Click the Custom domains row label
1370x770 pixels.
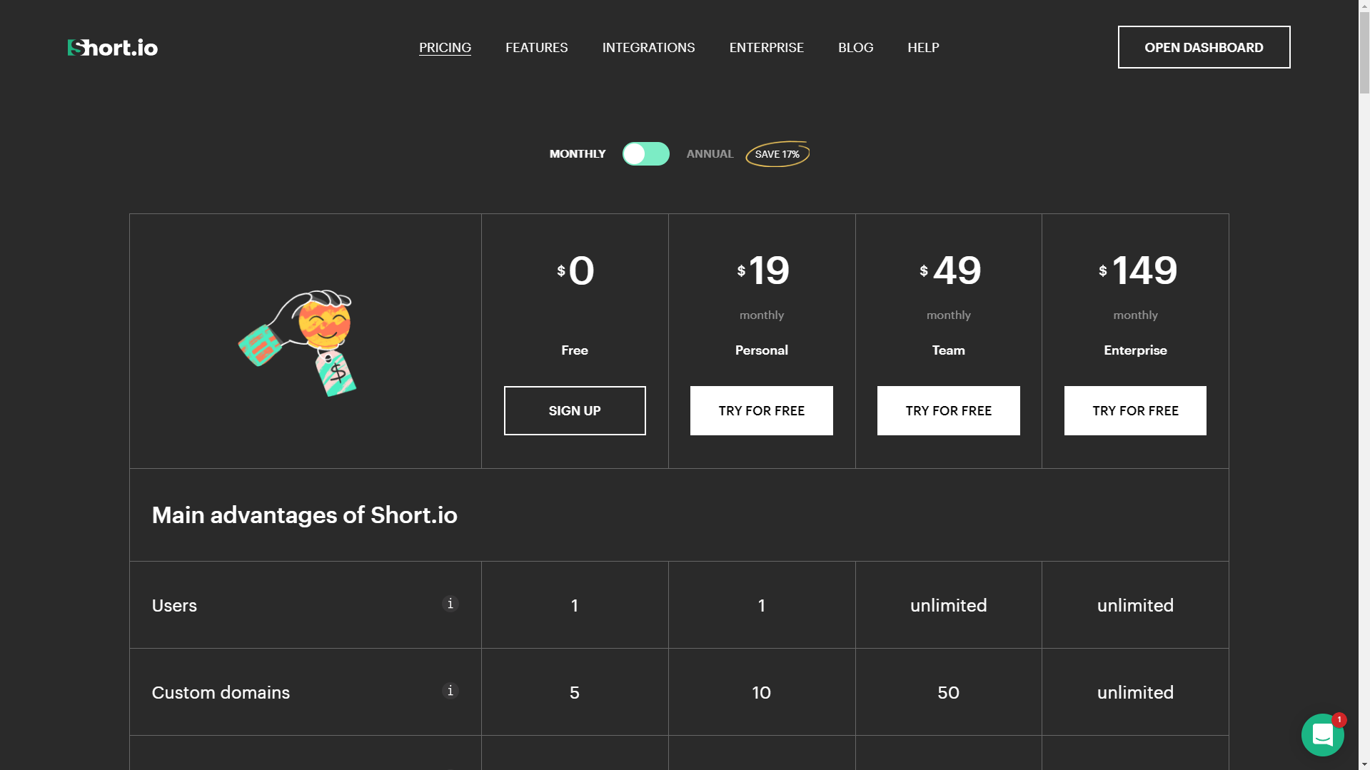(x=221, y=692)
